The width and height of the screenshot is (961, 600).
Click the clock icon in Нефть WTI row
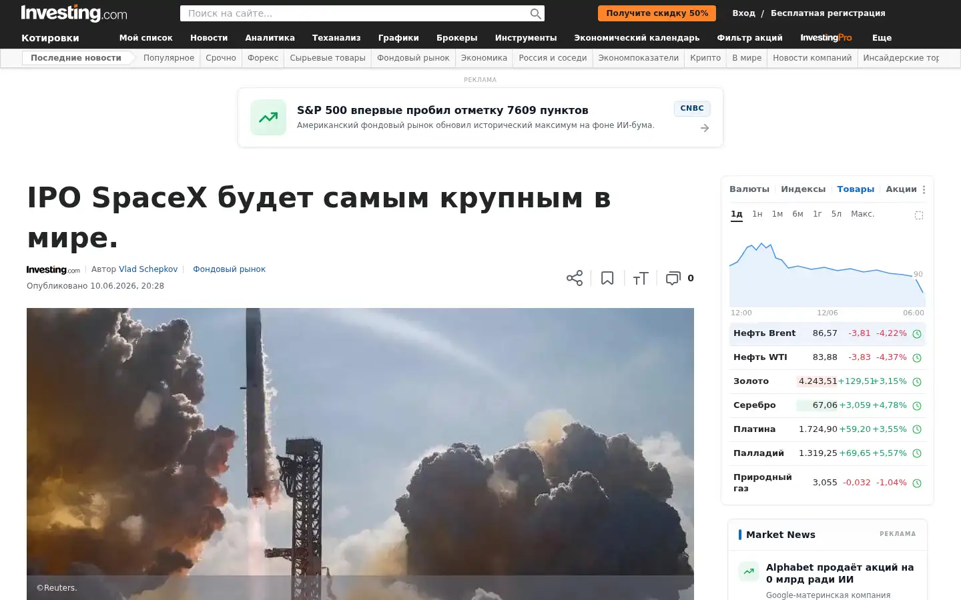point(917,358)
